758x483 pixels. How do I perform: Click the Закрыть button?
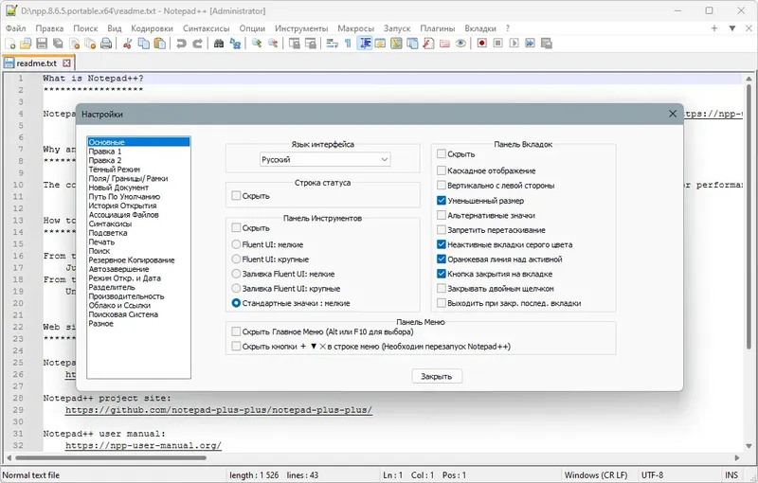[437, 376]
